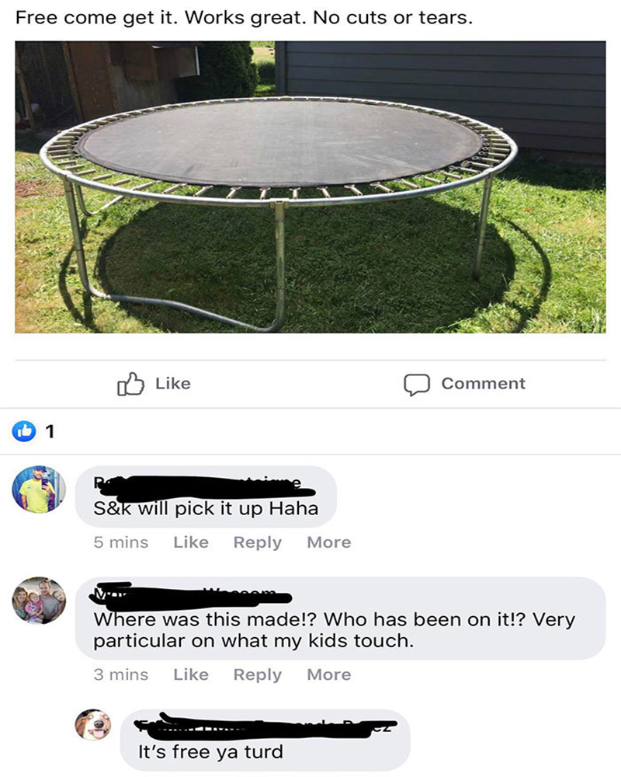The width and height of the screenshot is (621, 777).
Task: Click the Comment text button on post
Action: coord(484,384)
